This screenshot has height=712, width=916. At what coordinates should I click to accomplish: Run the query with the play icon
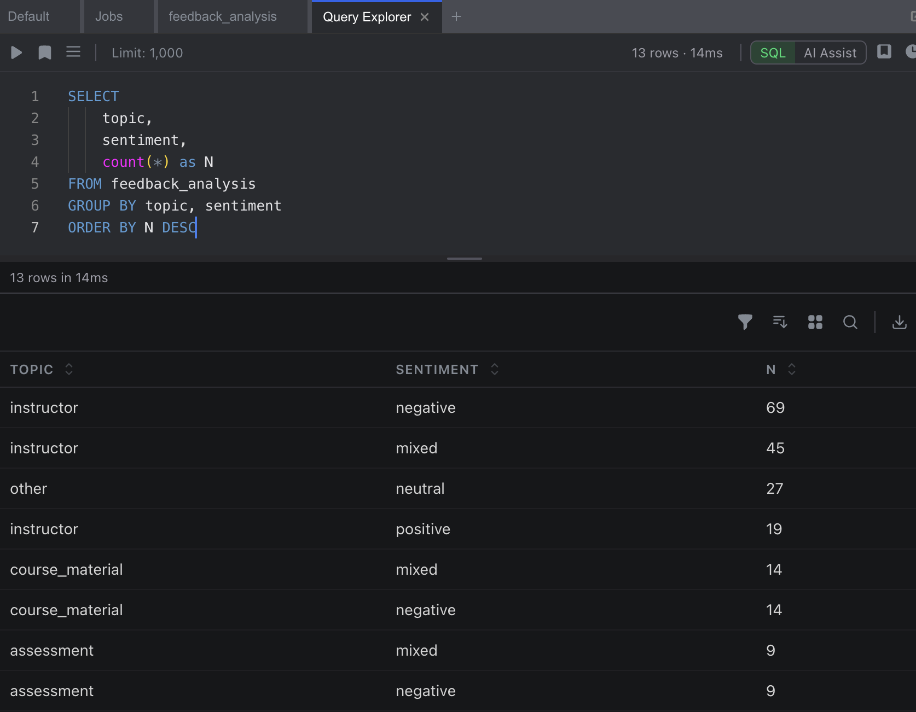tap(16, 52)
